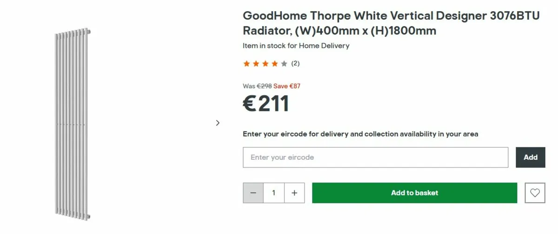Image resolution: width=558 pixels, height=234 pixels.
Task: Click the green Add to basket button
Action: (414, 193)
